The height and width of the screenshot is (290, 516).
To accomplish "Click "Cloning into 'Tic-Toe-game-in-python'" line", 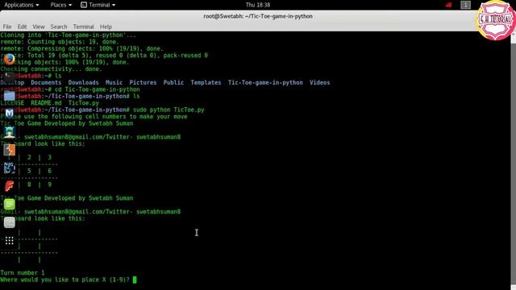I will pos(68,35).
